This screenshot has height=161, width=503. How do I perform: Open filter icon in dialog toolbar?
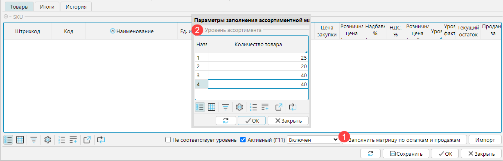(226, 107)
